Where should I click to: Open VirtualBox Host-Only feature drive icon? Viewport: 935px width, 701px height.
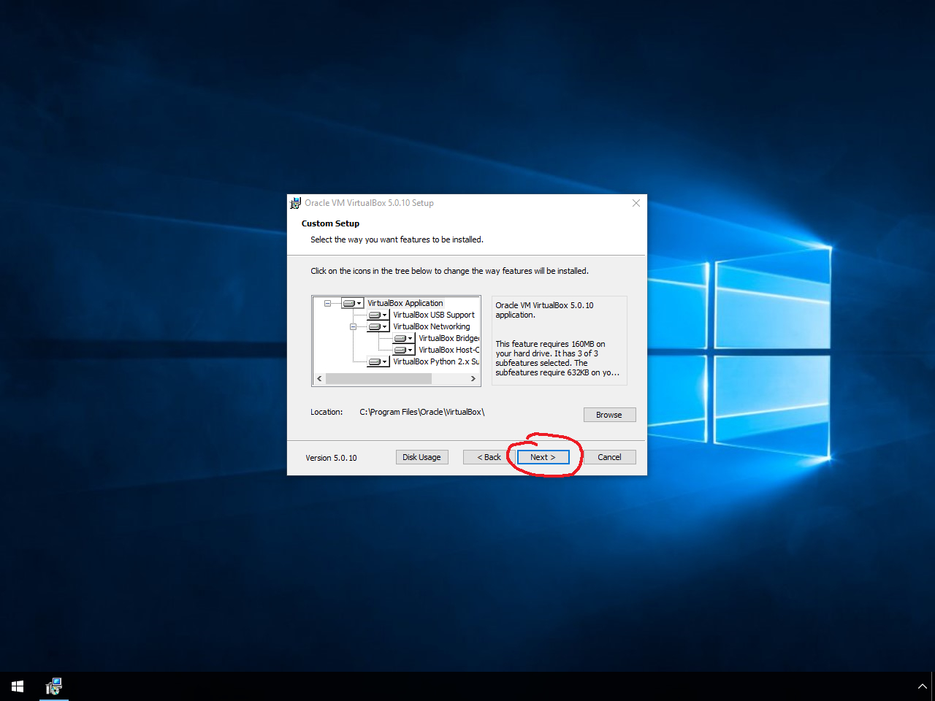coord(403,350)
